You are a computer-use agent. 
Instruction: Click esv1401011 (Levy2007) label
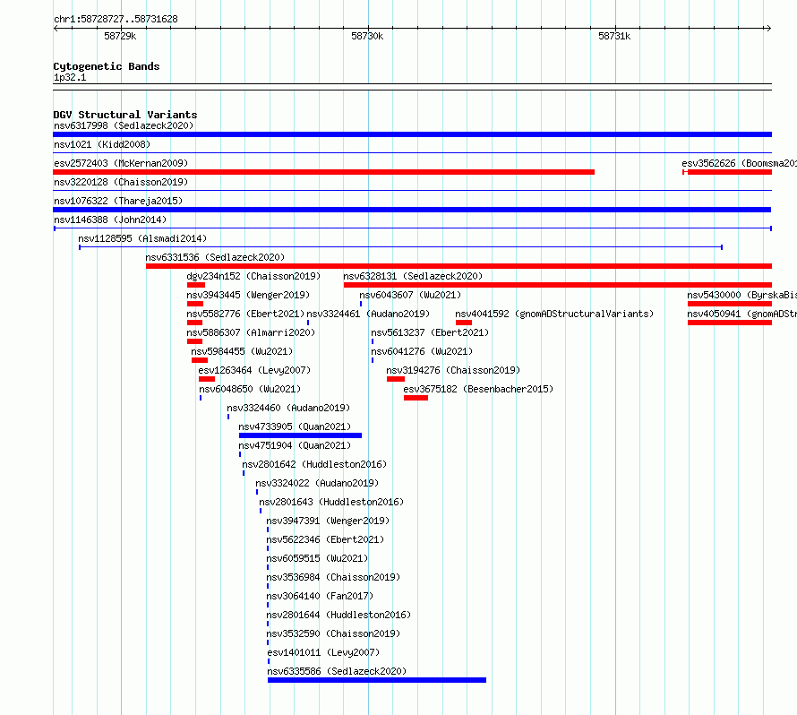(323, 652)
